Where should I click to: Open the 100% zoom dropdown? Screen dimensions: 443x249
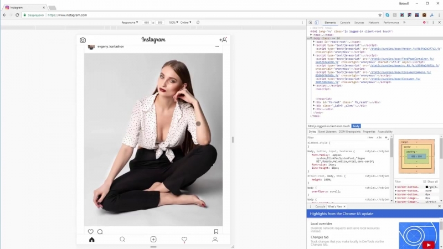coord(173,22)
